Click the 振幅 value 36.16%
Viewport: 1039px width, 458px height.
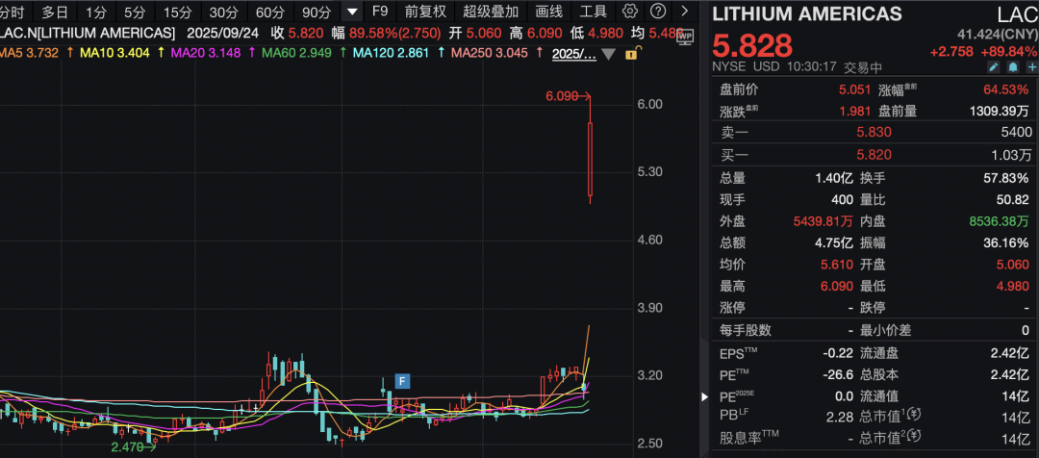[x=1008, y=242]
